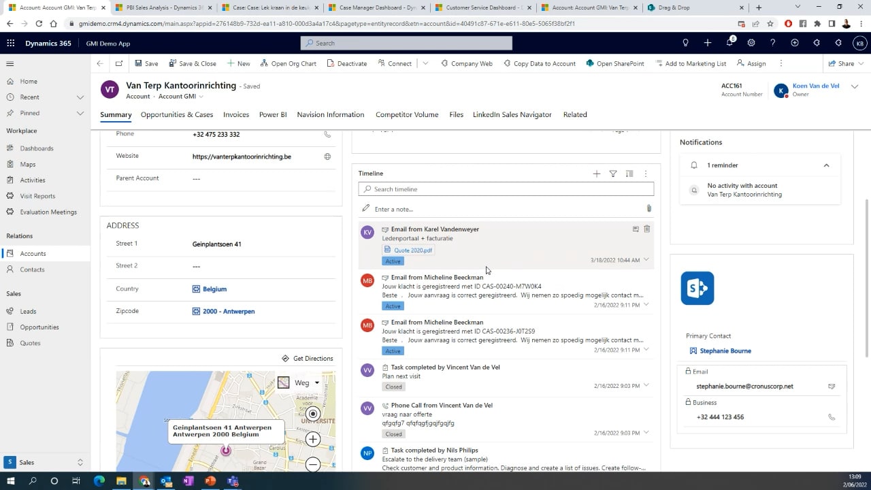This screenshot has height=490, width=871.
Task: Delete the Karel Vandenweyer email with trash icon
Action: pos(647,229)
